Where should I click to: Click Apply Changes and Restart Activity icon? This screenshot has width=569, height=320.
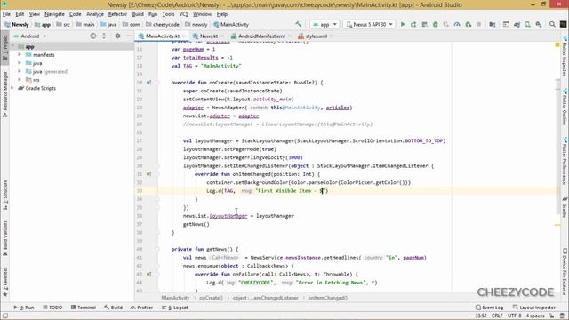pyautogui.click(x=413, y=24)
